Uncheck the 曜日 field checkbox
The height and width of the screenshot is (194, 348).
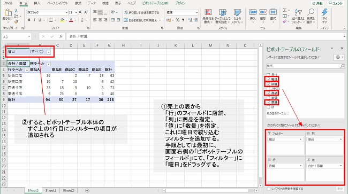[268, 79]
